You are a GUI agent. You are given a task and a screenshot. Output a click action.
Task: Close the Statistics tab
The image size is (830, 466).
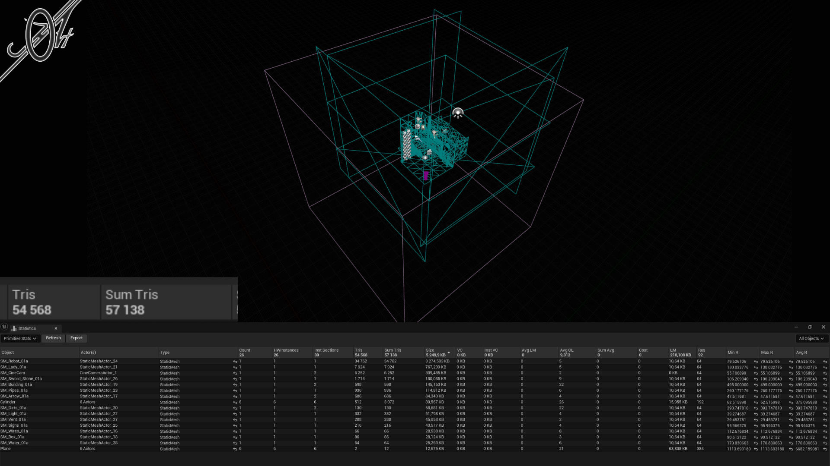[56, 328]
